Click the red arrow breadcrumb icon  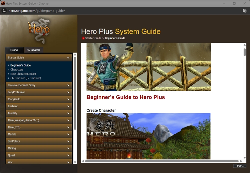pos(83,38)
